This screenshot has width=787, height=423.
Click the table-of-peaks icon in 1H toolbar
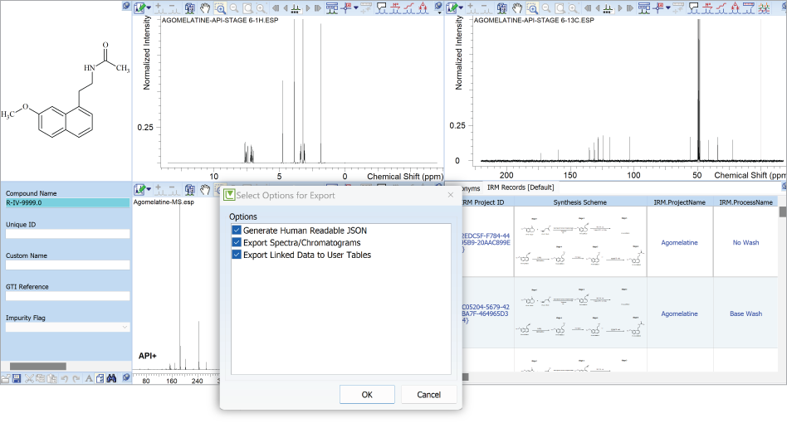click(332, 8)
